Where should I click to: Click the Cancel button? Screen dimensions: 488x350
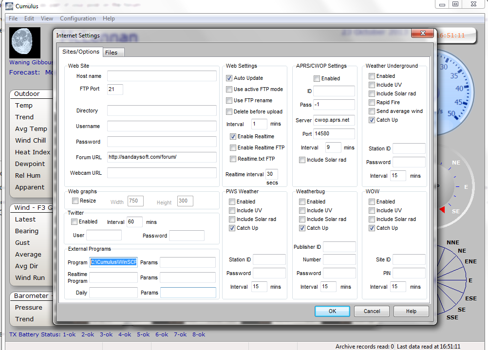372,311
